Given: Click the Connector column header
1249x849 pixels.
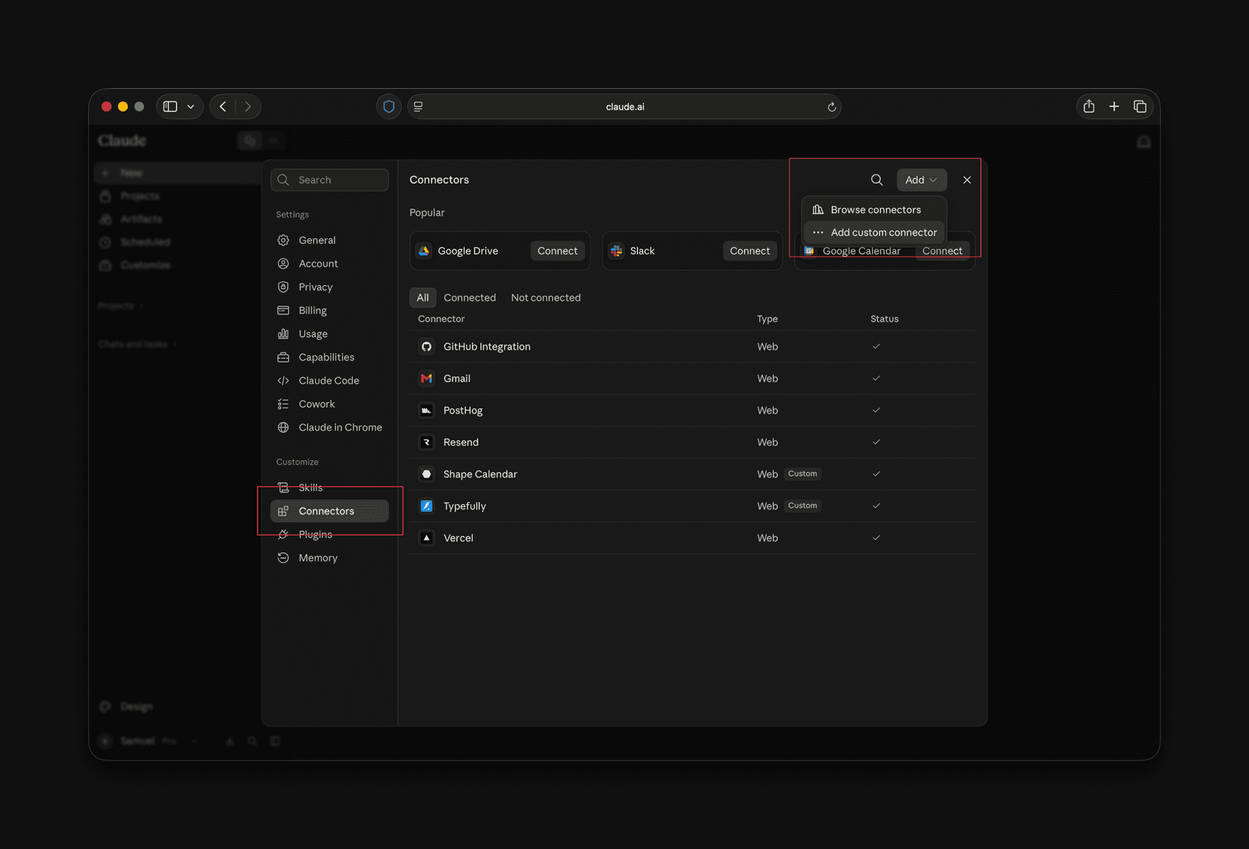Looking at the screenshot, I should (x=441, y=318).
